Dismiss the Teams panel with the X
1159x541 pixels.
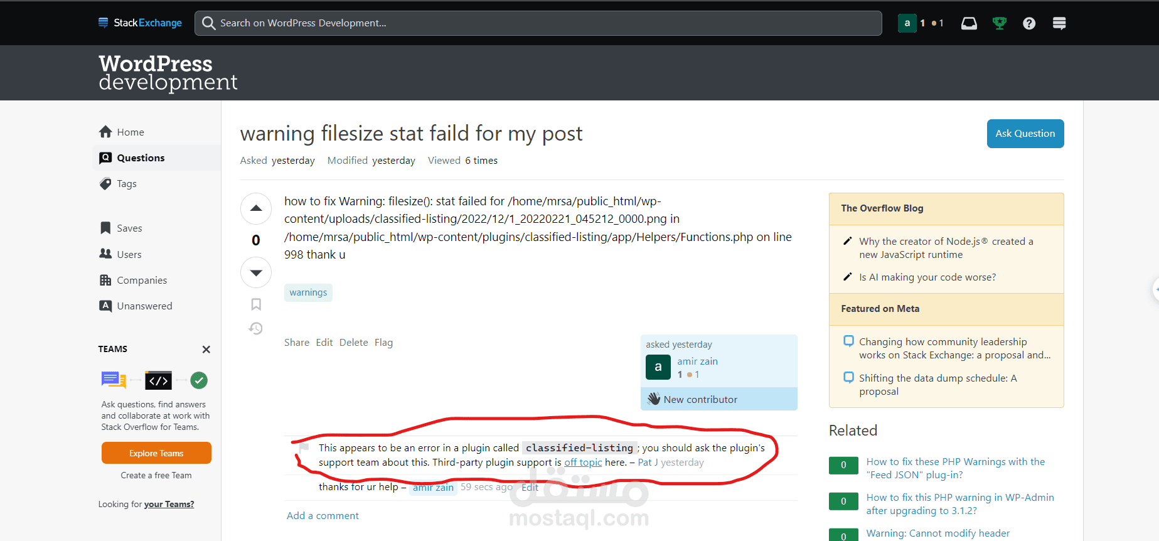[x=206, y=350]
